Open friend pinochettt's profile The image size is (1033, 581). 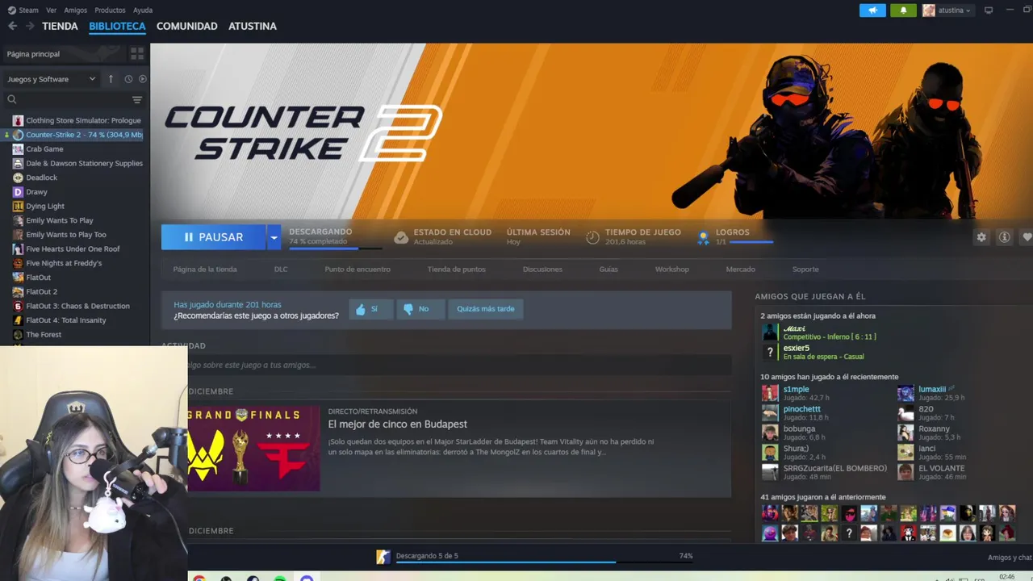point(801,408)
